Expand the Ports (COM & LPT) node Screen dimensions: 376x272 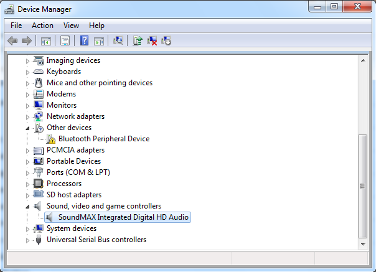tap(27, 173)
